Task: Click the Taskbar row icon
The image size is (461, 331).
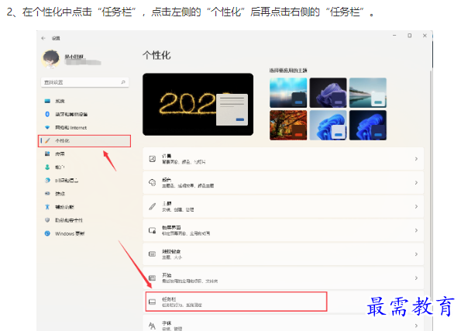Action: tap(153, 302)
